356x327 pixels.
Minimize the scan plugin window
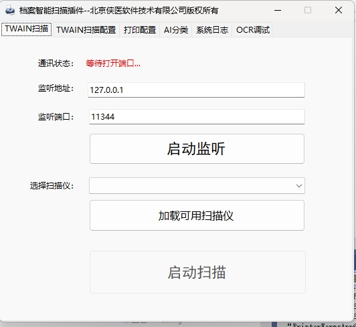(278, 10)
